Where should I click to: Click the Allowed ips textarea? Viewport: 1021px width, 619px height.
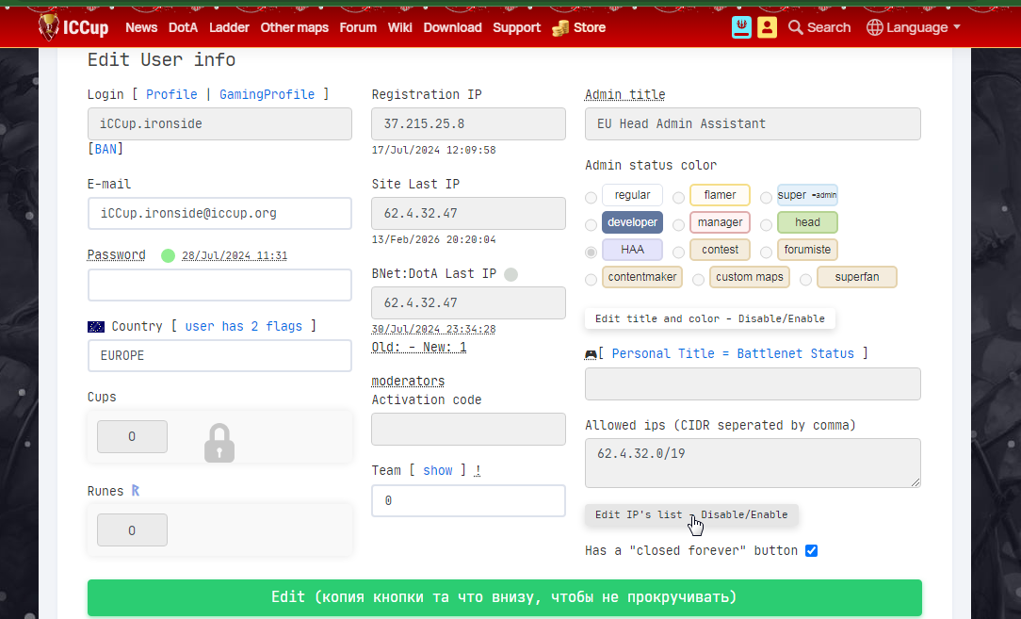point(753,463)
